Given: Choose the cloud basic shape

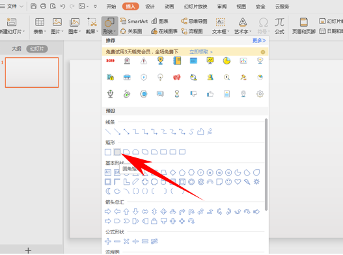Looking at the screenshot, I should pos(117,191).
